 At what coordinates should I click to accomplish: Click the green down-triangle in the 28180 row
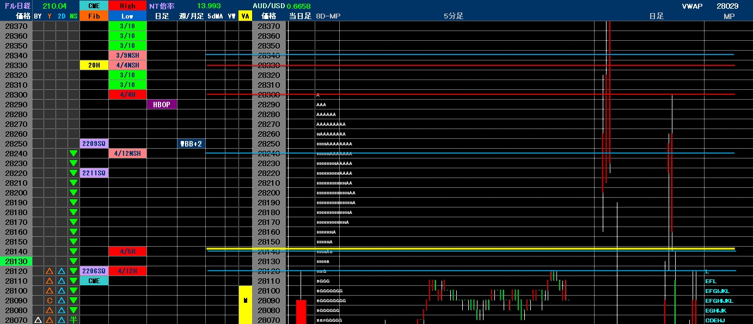pos(74,212)
